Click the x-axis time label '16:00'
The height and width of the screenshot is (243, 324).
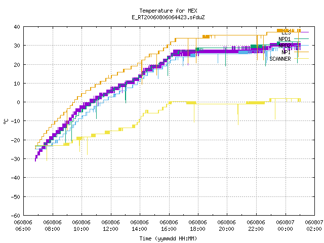[169, 229]
